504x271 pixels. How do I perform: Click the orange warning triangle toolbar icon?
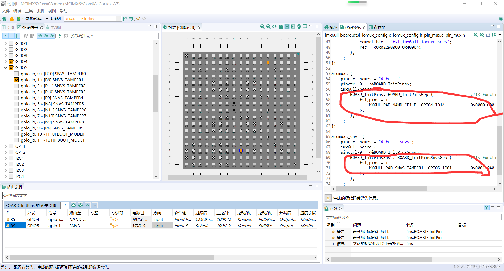tap(12, 19)
